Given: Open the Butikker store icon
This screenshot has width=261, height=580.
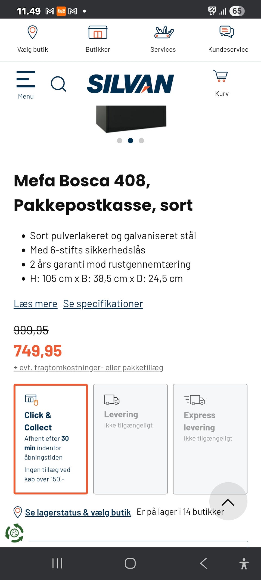Looking at the screenshot, I should click(98, 33).
